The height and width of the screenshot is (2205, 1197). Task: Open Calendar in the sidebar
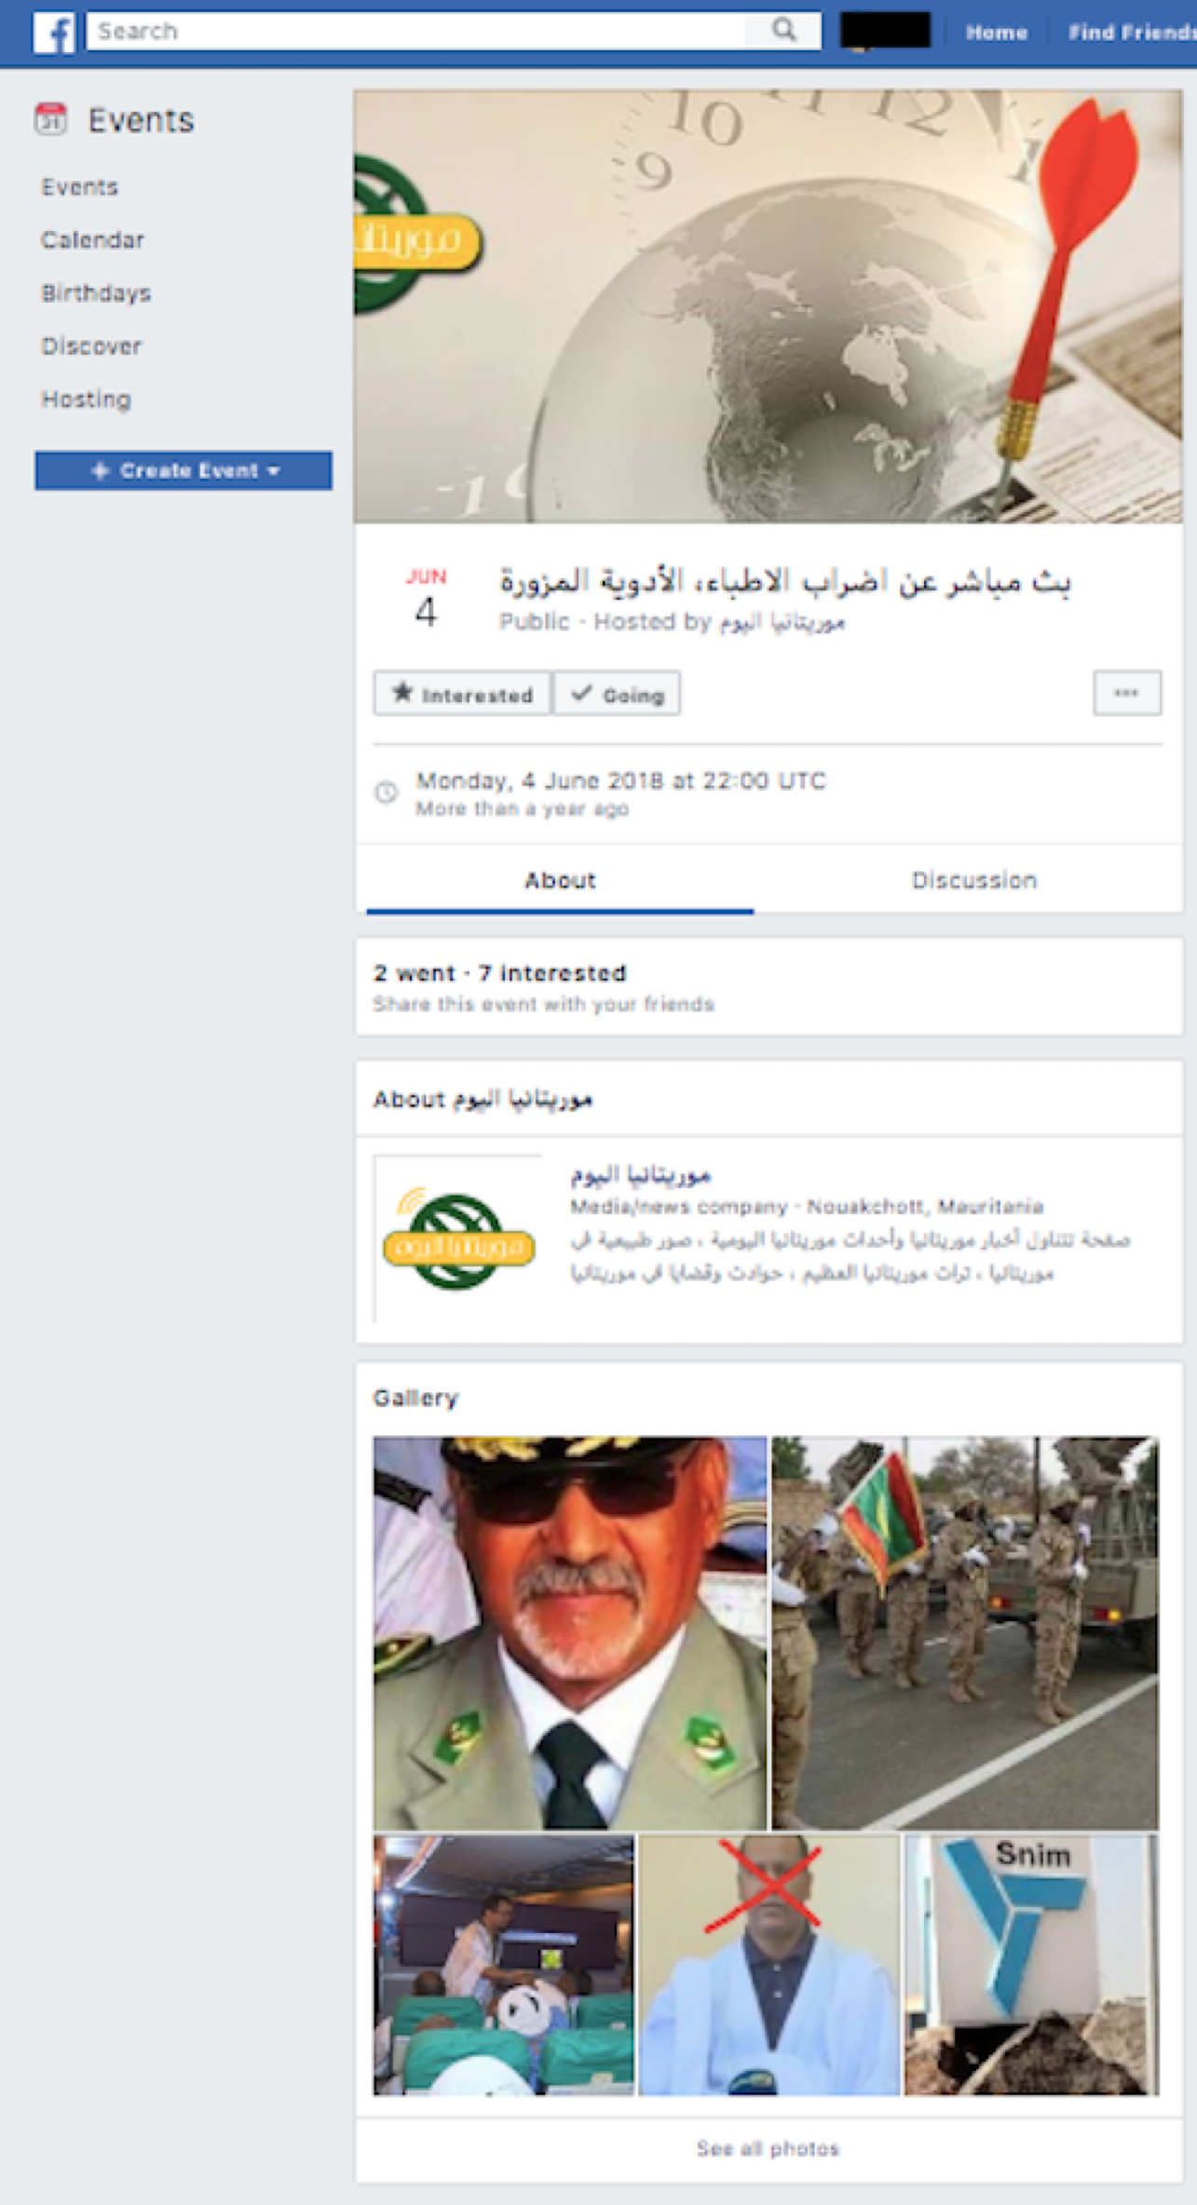tap(92, 240)
